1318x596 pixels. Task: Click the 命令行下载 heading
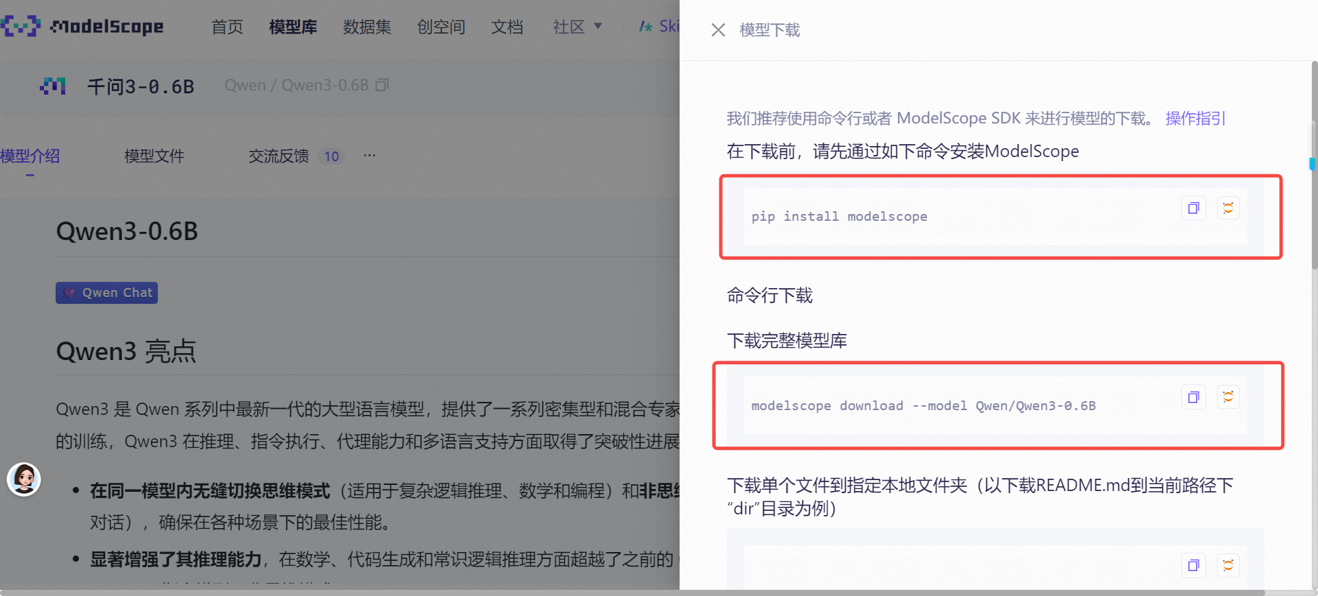[x=770, y=296]
